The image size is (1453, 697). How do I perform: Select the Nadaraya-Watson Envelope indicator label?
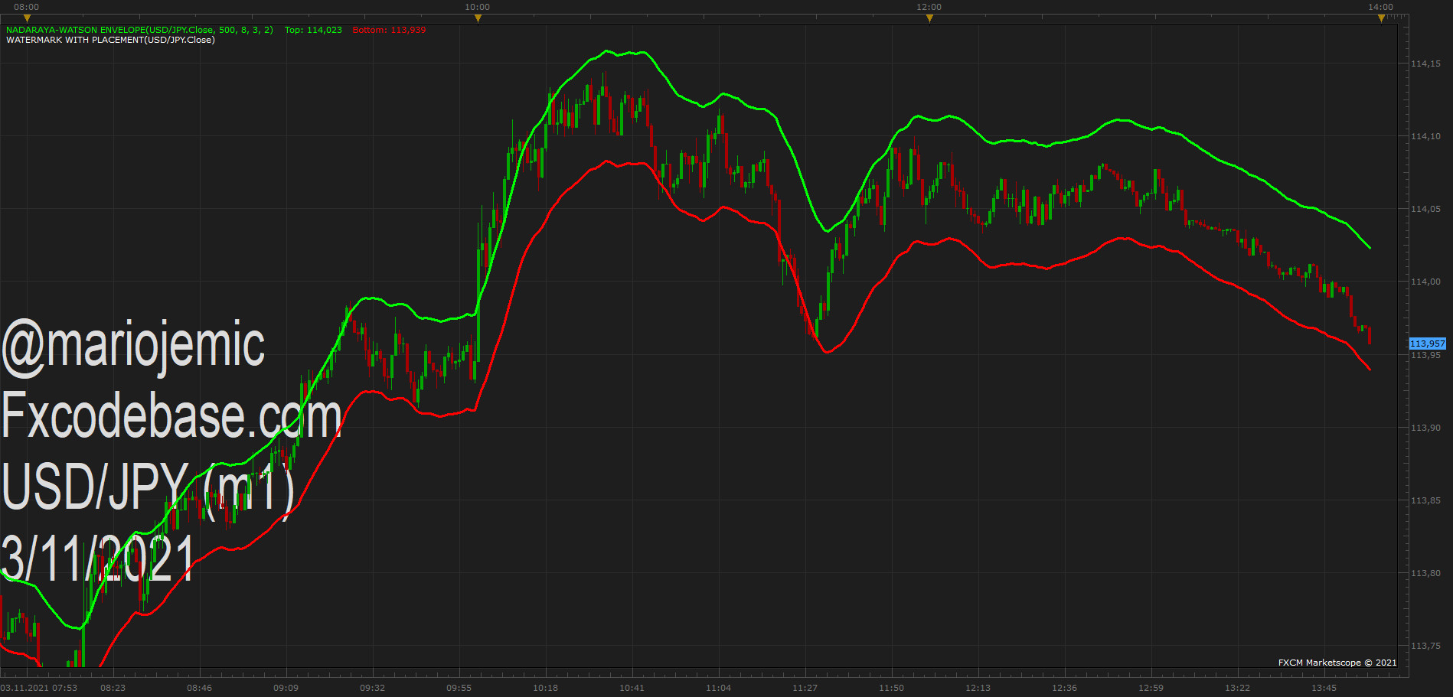pos(139,30)
